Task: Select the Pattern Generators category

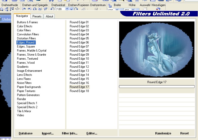Action: point(28,95)
